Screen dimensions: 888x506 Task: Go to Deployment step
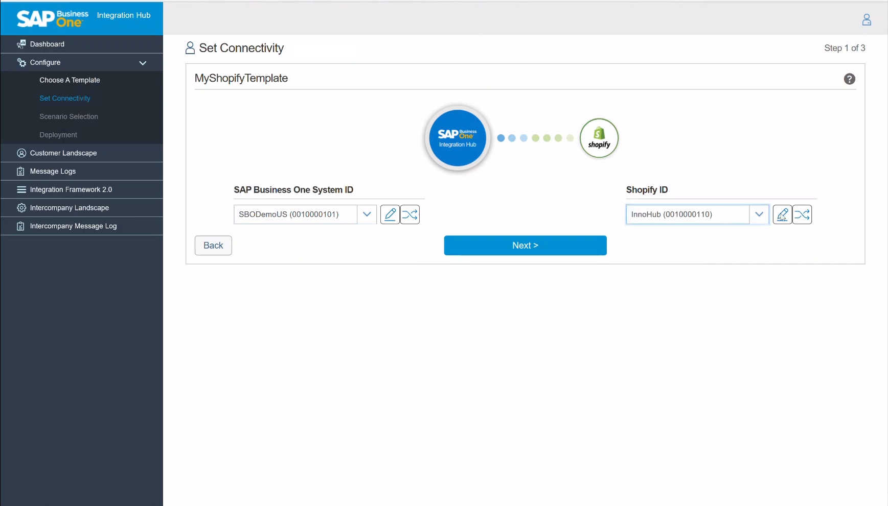pos(58,135)
